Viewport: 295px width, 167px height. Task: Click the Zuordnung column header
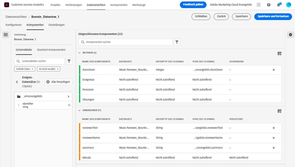pyautogui.click(x=236, y=62)
